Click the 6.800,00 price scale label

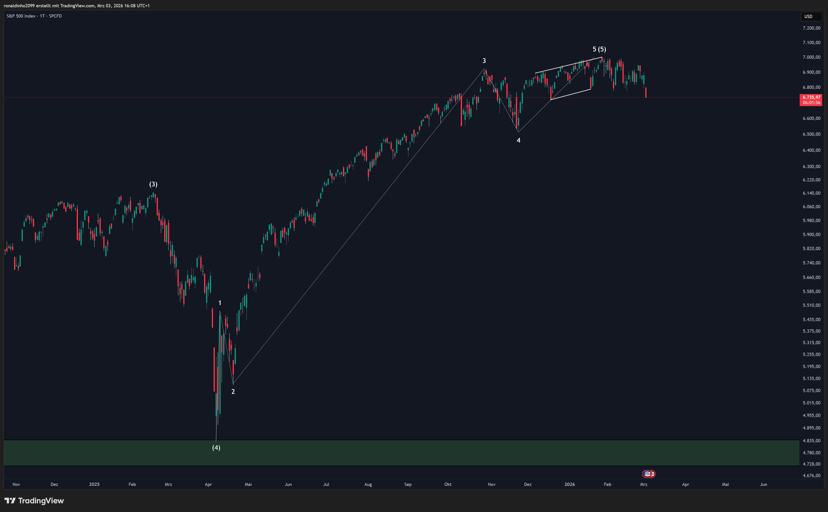click(x=811, y=87)
